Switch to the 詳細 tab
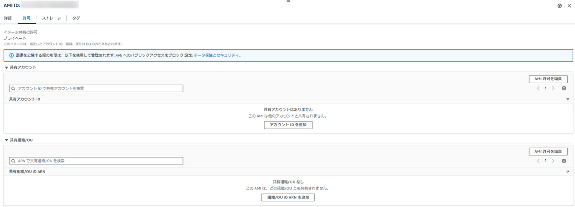Image resolution: width=575 pixels, height=207 pixels. pyautogui.click(x=8, y=18)
